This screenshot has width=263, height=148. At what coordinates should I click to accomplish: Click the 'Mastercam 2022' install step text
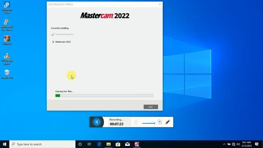[x=63, y=42]
